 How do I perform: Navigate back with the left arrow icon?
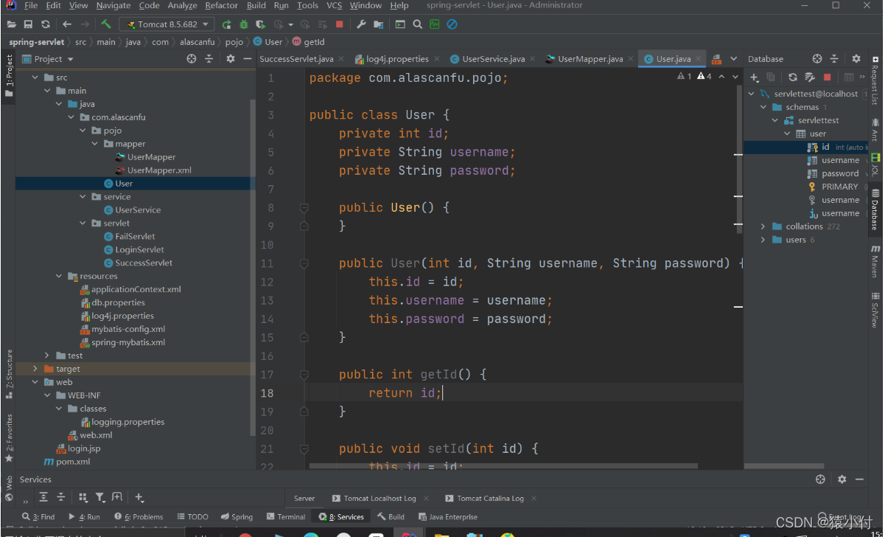tap(67, 24)
